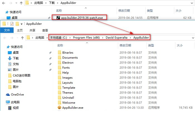Viewport: 195px width, 115px height.
Task: Click the AppBuilder.exe file name
Action: [x=73, y=107]
